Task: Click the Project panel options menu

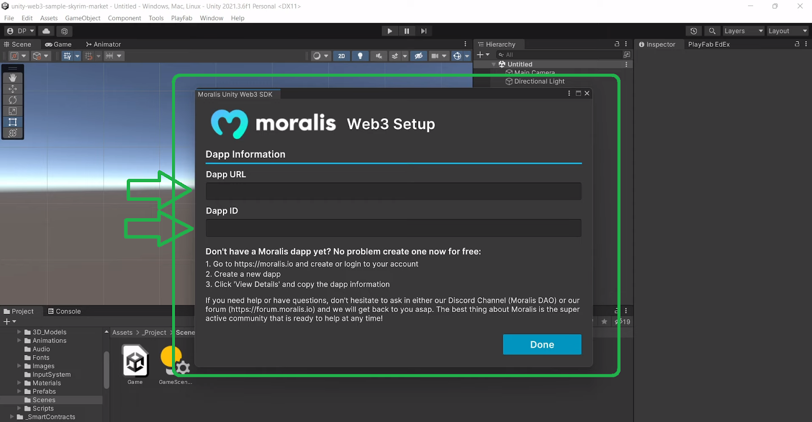Action: tap(626, 311)
